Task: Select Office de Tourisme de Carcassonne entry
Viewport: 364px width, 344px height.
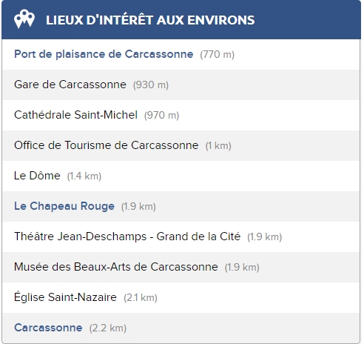Action: pyautogui.click(x=107, y=145)
